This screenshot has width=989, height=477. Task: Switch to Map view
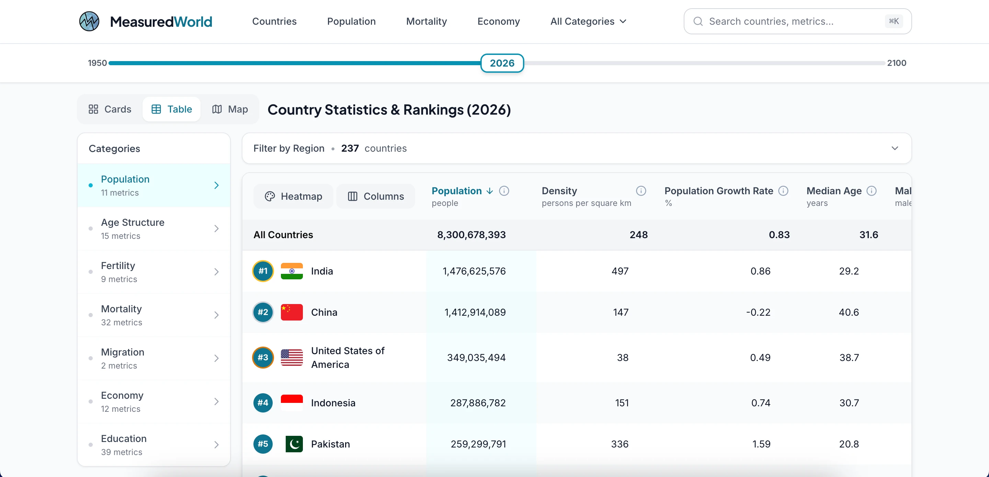(230, 109)
